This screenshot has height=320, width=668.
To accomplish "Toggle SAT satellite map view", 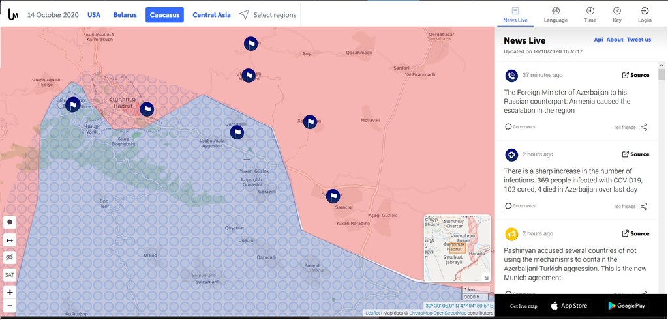I will pos(10,275).
